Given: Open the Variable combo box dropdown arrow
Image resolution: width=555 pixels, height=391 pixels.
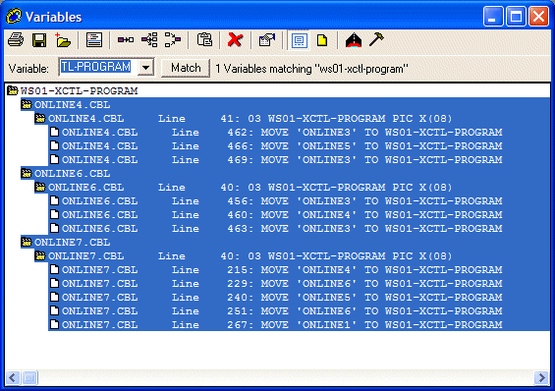Looking at the screenshot, I should pos(145,67).
